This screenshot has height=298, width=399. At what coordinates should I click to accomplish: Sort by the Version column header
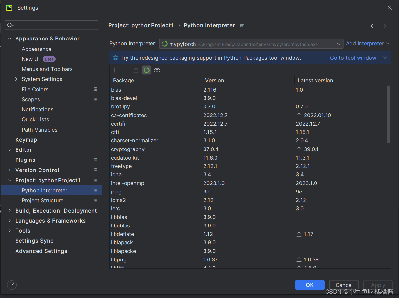248,80
